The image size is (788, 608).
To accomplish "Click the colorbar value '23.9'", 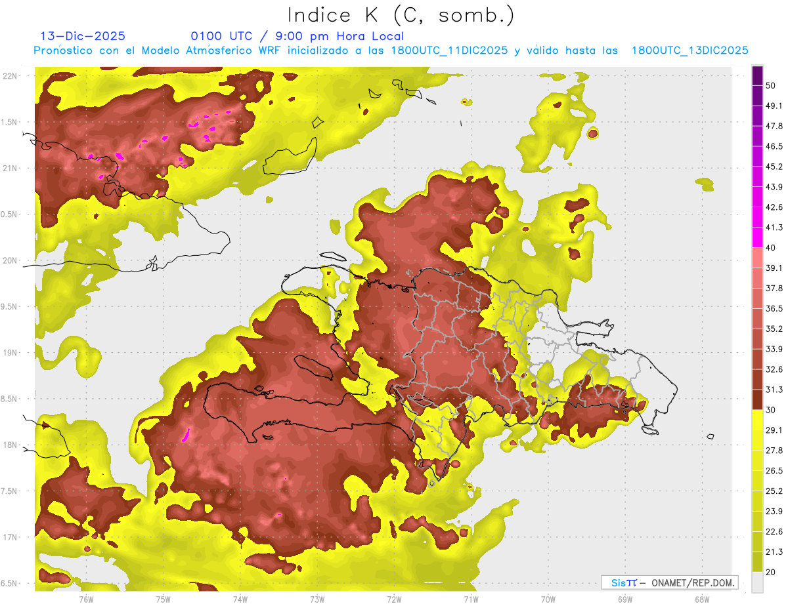I will 774,512.
